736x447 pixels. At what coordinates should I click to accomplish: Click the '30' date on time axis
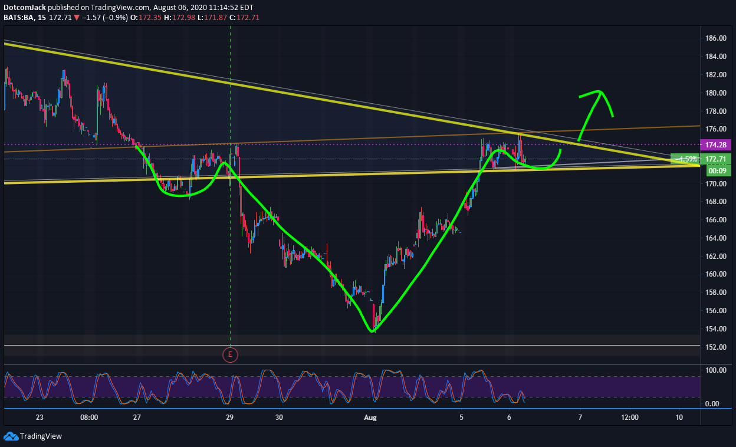(279, 418)
